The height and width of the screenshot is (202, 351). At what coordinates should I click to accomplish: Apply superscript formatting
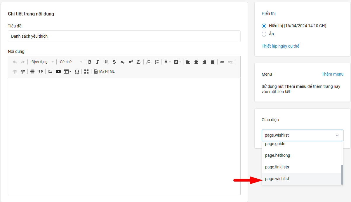click(131, 62)
